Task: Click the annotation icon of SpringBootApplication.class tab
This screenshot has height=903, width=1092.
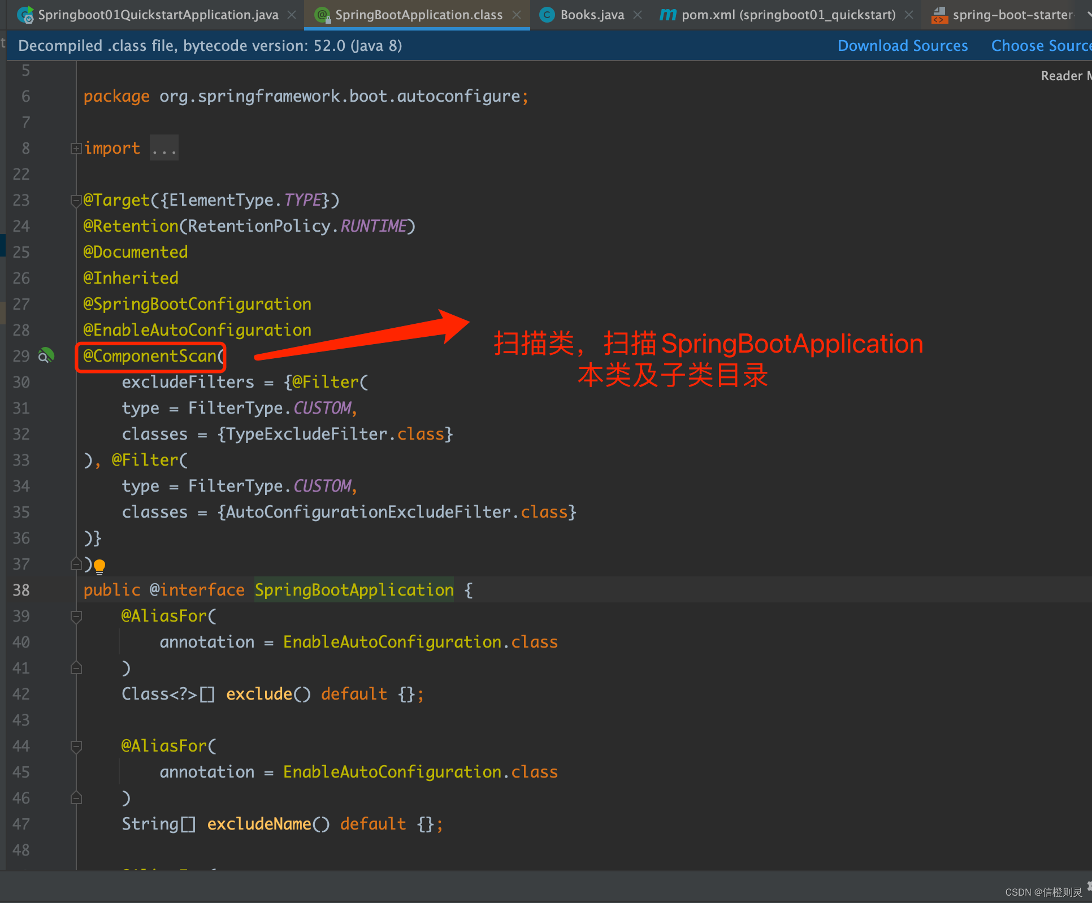Action: coord(322,15)
